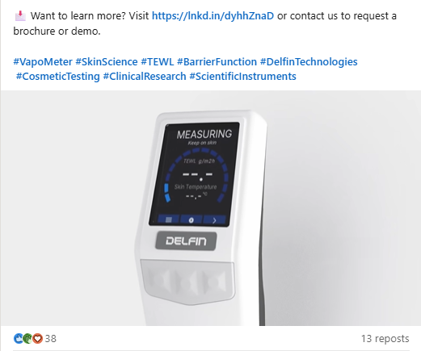Screen dimensions: 421x351
Task: Click the #ScientificInstruments hashtag
Action: [242, 77]
